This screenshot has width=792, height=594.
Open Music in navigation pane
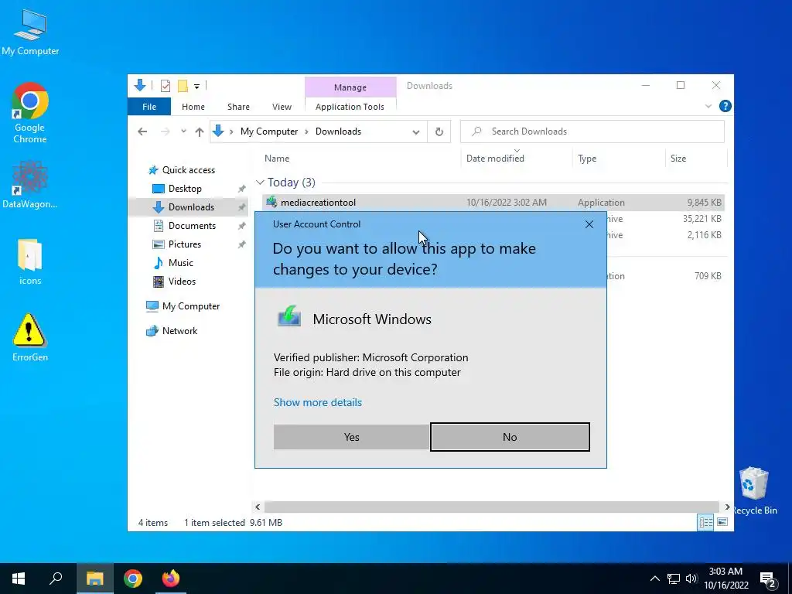pyautogui.click(x=180, y=263)
